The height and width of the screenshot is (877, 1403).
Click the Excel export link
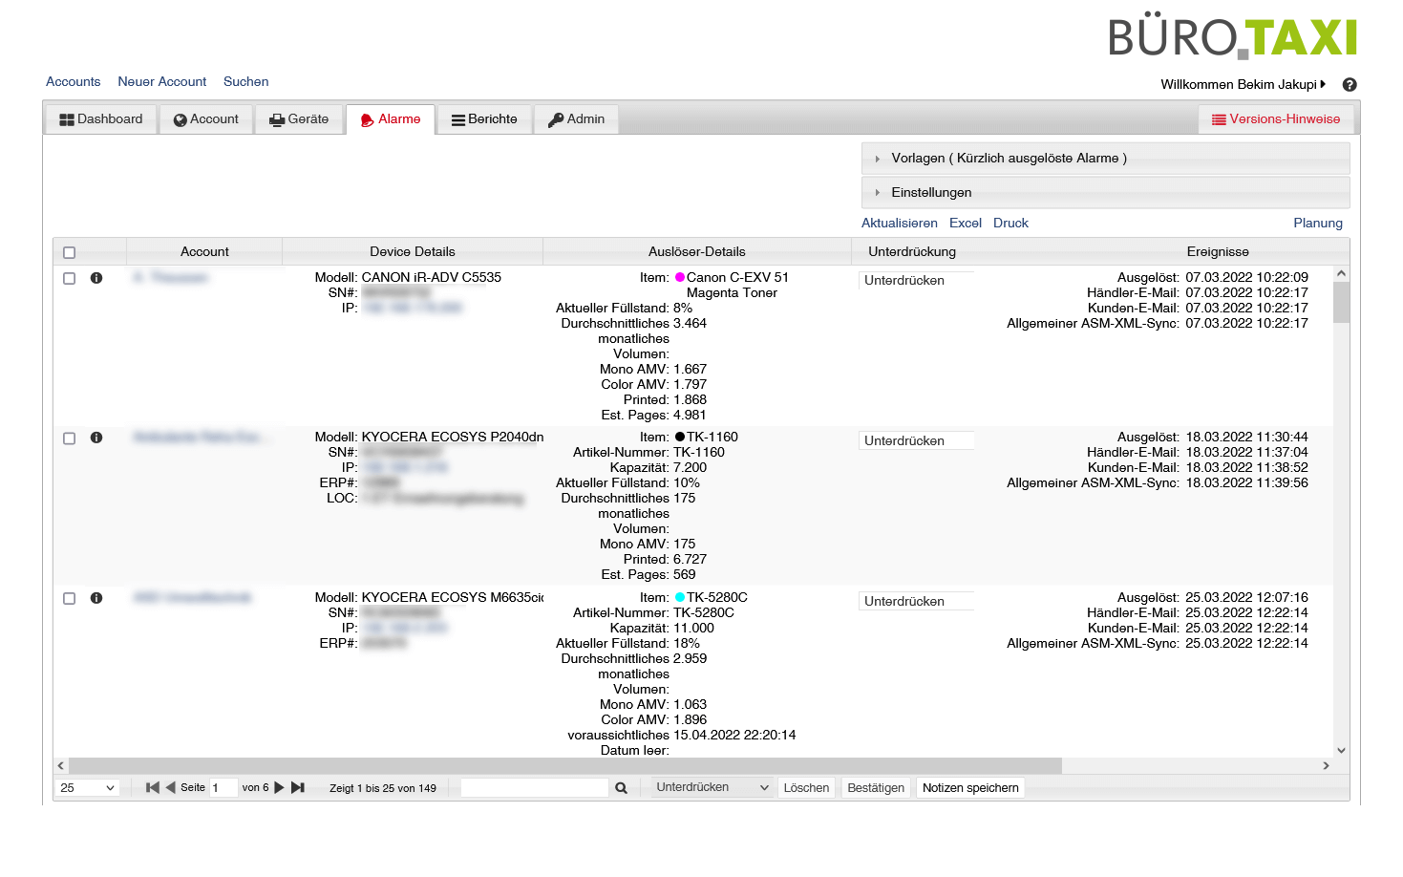coord(965,223)
